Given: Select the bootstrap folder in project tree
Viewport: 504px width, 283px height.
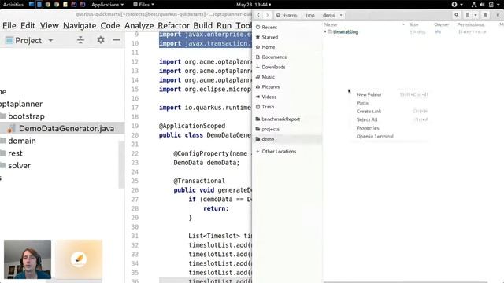Looking at the screenshot, I should [x=26, y=116].
